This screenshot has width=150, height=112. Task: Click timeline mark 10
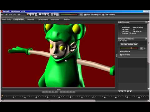tap(25, 97)
